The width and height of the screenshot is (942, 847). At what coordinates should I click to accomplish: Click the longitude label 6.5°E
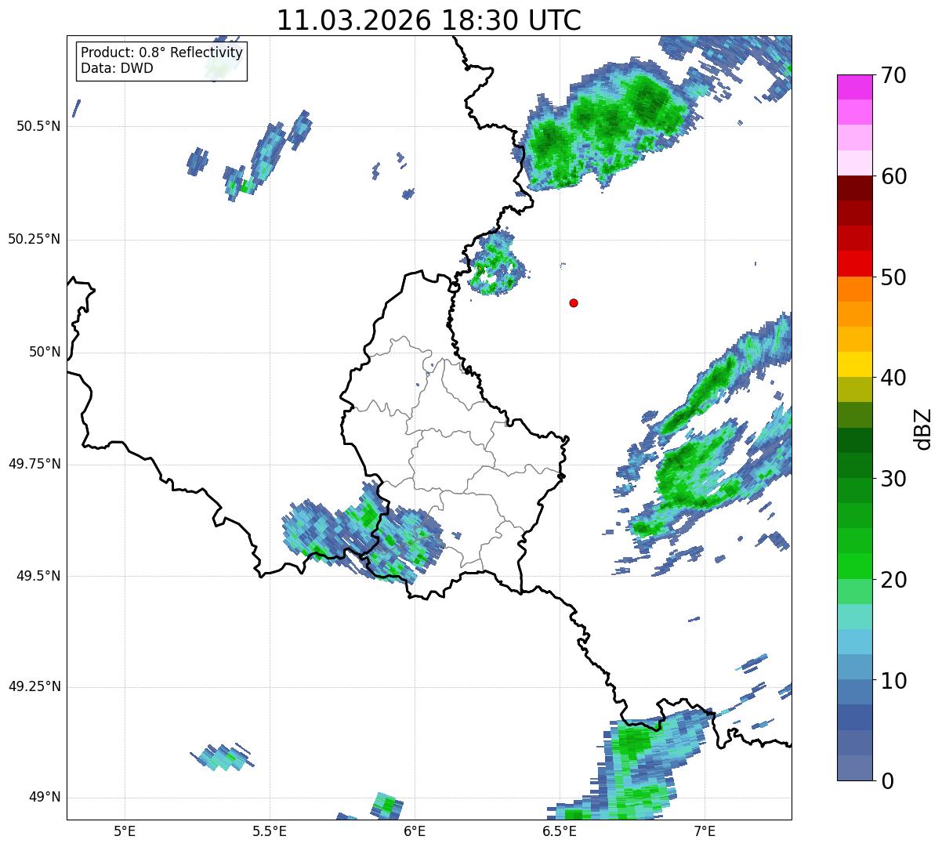[560, 831]
